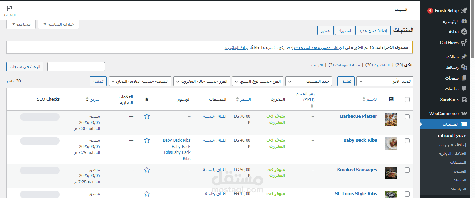This screenshot has height=198, width=475.
Task: Open the Barbecue Platter product name link
Action: click(359, 116)
